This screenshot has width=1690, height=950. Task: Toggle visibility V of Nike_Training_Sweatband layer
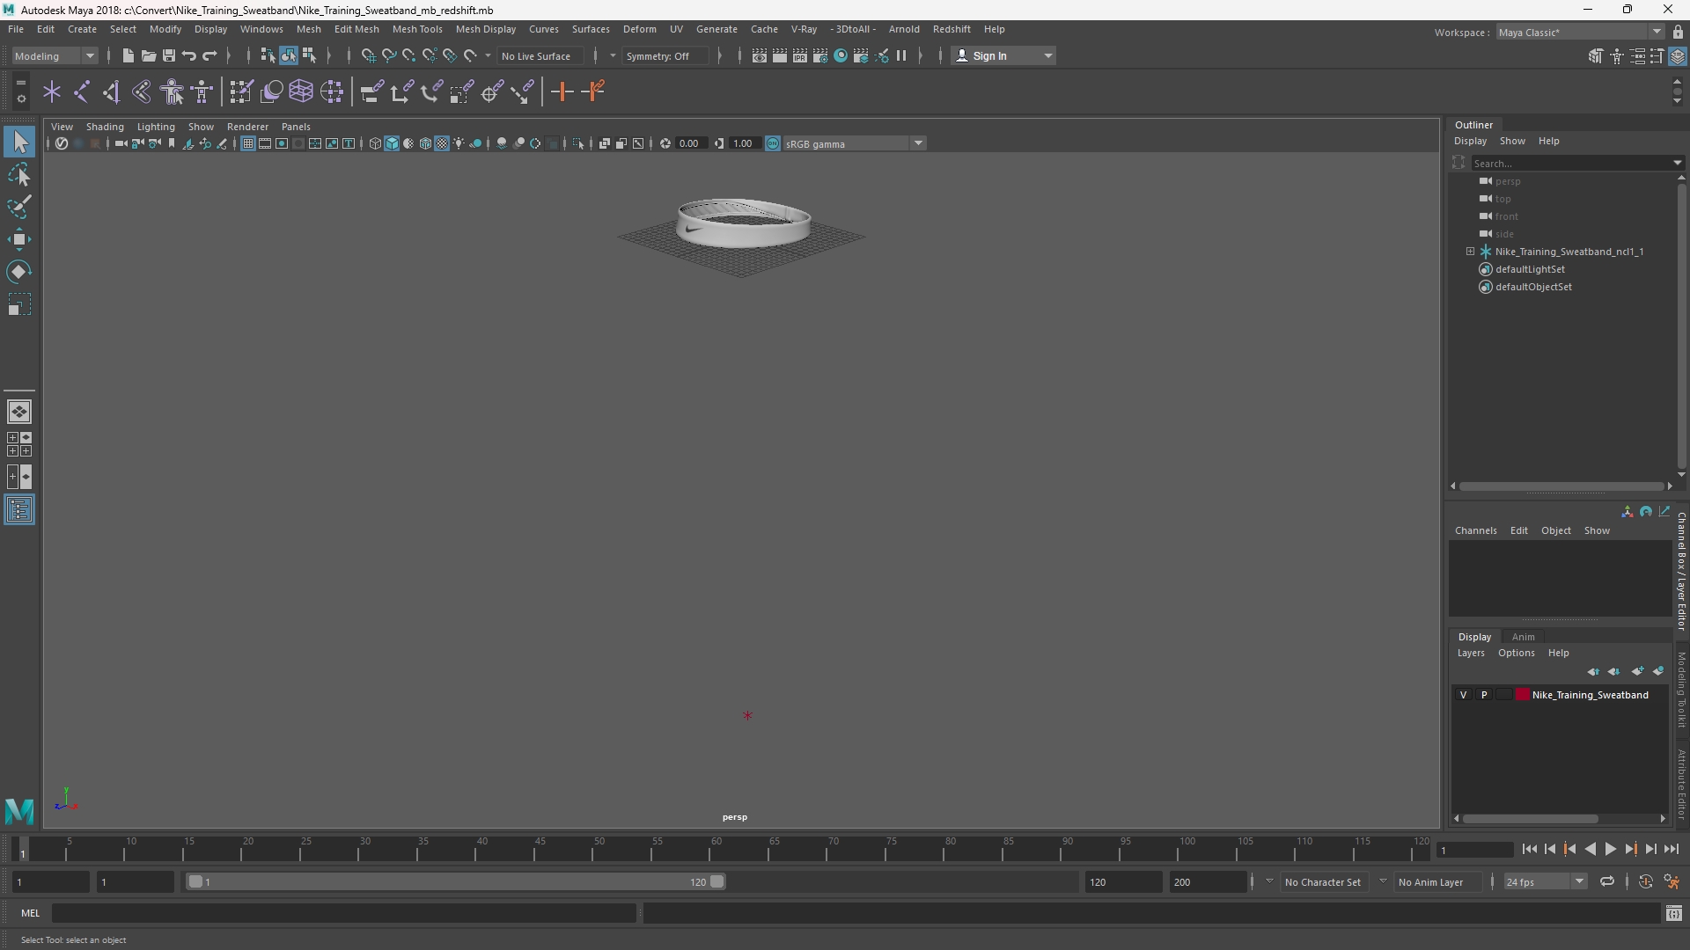tap(1464, 695)
